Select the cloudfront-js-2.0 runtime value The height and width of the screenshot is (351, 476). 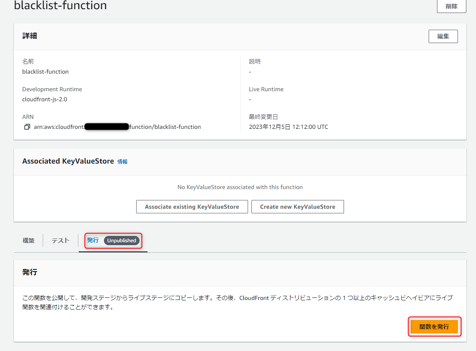(x=44, y=99)
